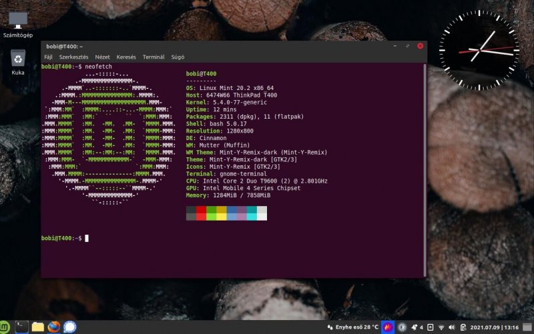Click the weather raindrop icon

tap(330, 327)
